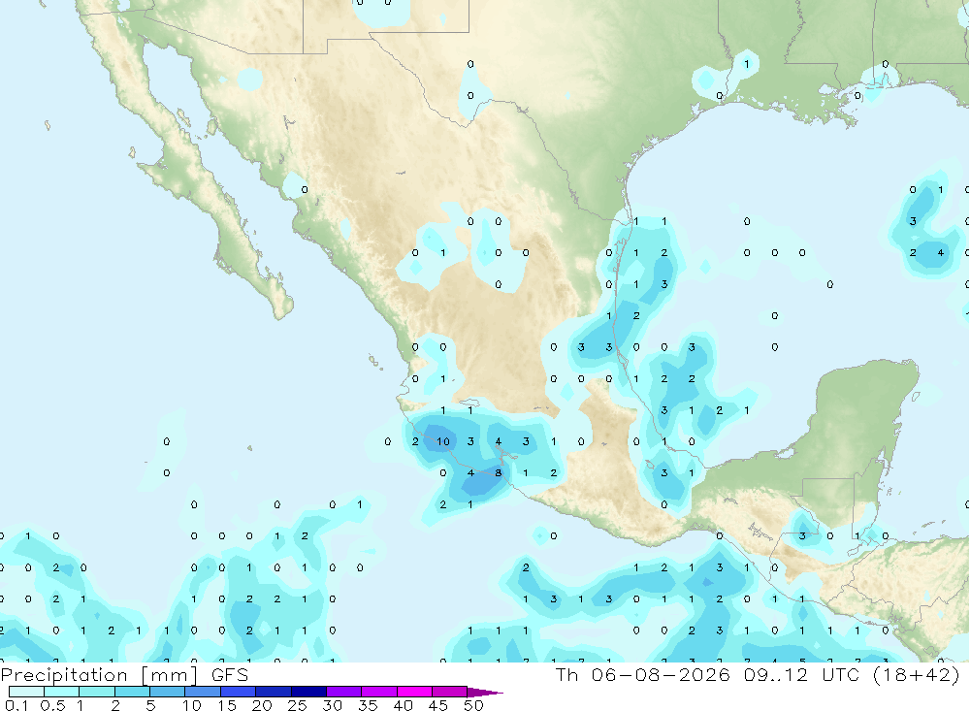The image size is (970, 711).
Task: Click the '25' legend scale label
Action: point(297,705)
